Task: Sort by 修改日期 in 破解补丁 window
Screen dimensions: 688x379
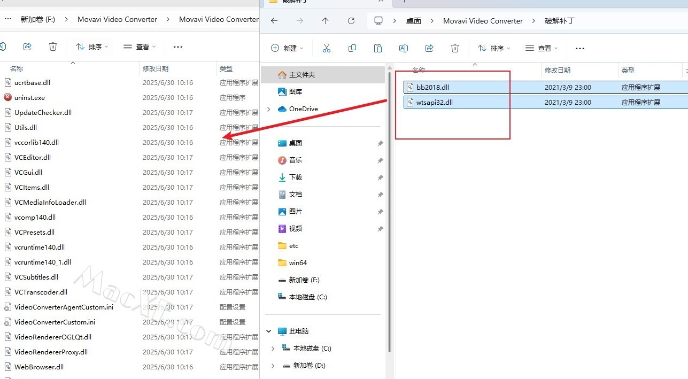Action: [558, 70]
